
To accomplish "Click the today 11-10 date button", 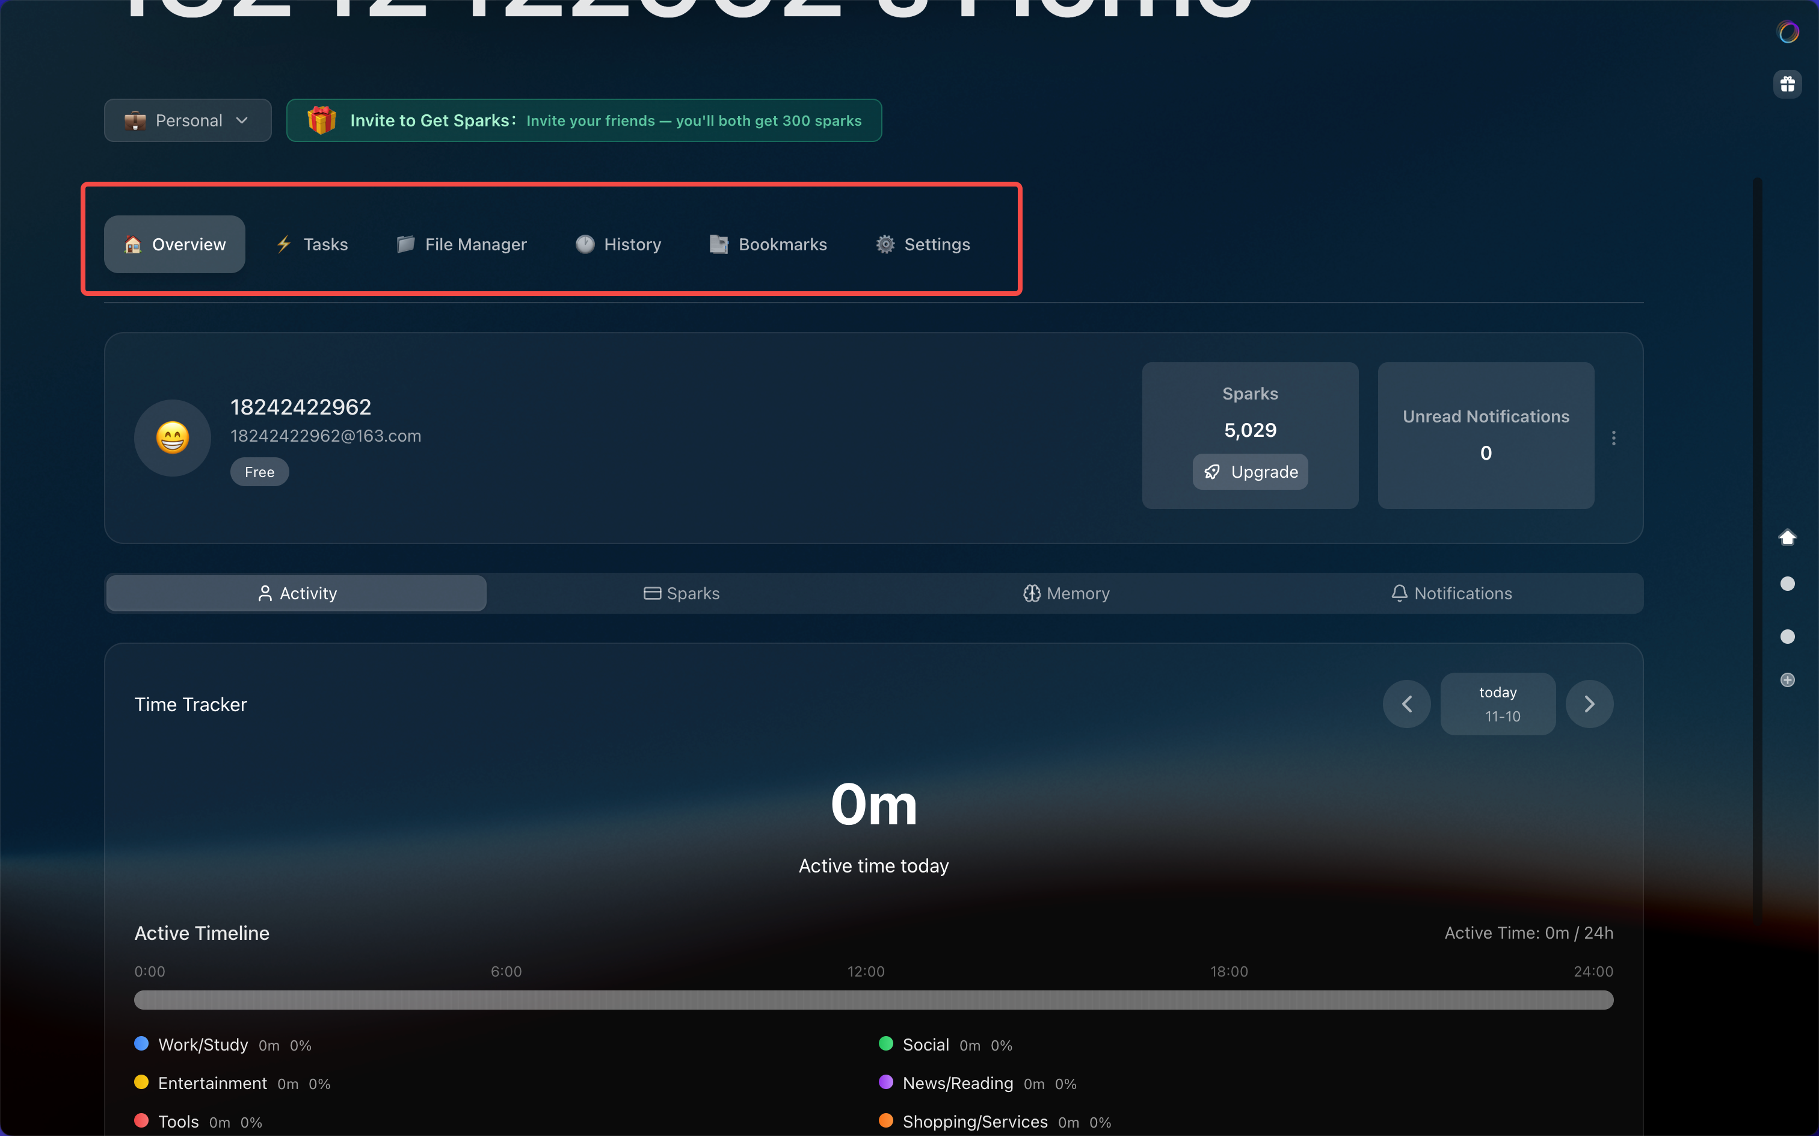I will coord(1498,704).
